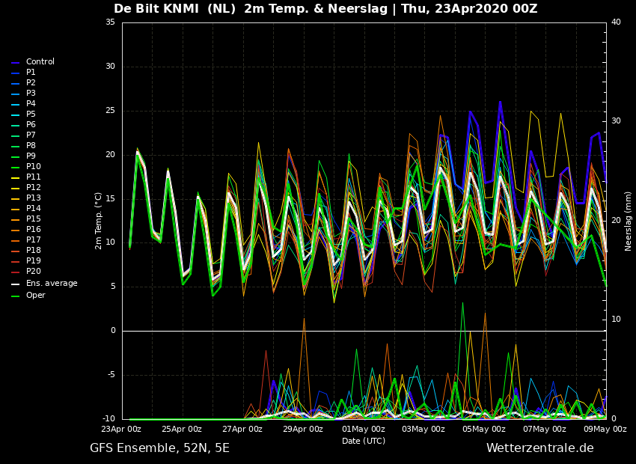Click the P13 legend label
The height and width of the screenshot is (464, 636).
(33, 198)
